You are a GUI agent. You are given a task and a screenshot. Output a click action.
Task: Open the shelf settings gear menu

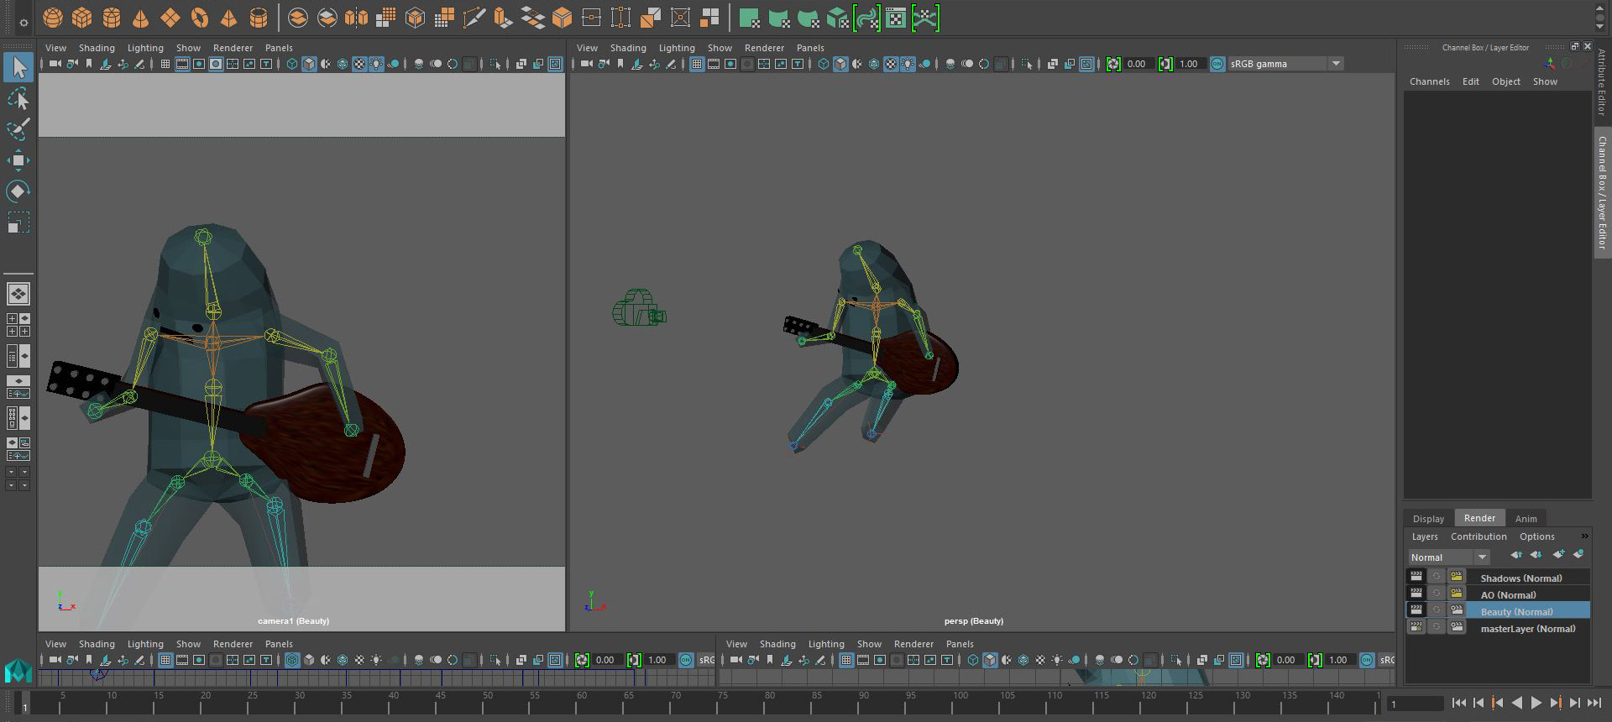click(23, 23)
